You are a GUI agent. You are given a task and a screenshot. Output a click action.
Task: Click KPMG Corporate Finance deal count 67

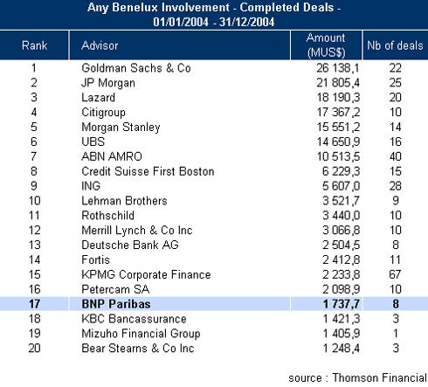click(x=395, y=274)
